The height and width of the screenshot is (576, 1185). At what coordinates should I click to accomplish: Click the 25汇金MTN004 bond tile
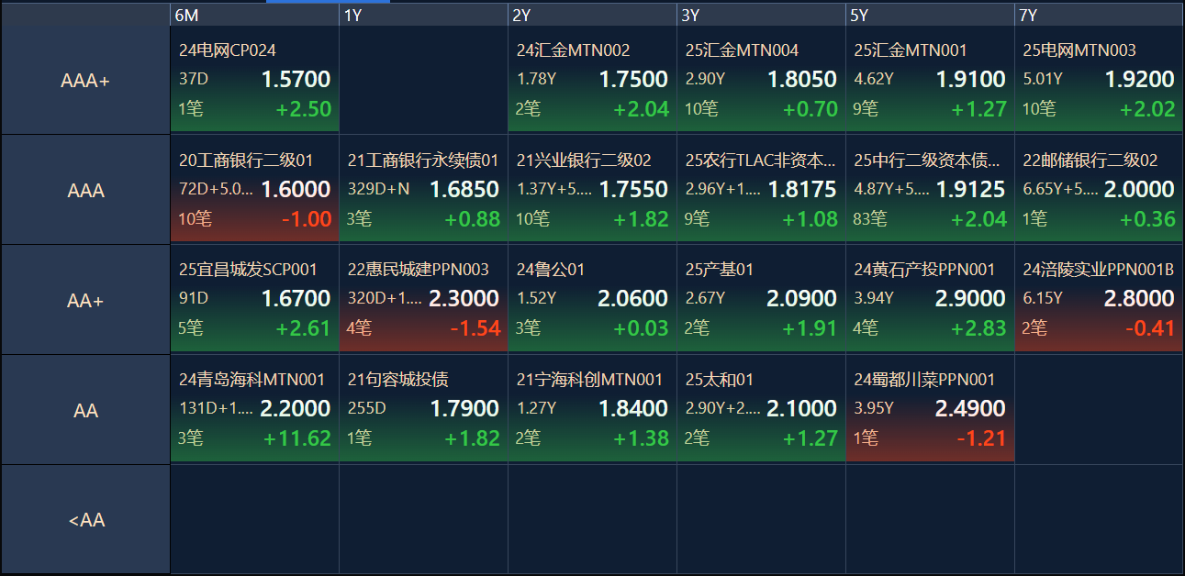tap(761, 79)
